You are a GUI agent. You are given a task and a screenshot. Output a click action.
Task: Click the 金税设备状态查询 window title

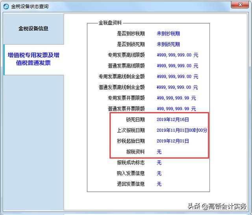[x=30, y=6]
